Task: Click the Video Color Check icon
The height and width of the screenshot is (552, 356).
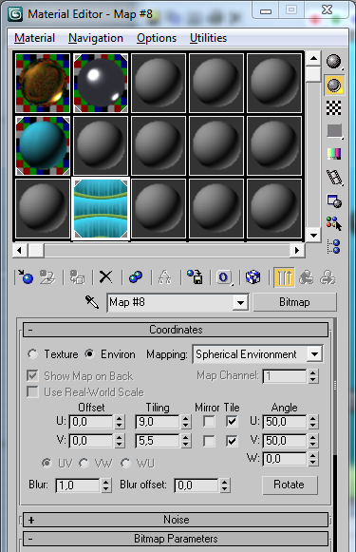Action: coord(334,154)
